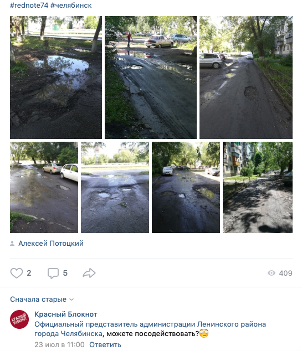Open the photo showing the apartment building balconies
This screenshot has height=351, width=302.
[258, 187]
